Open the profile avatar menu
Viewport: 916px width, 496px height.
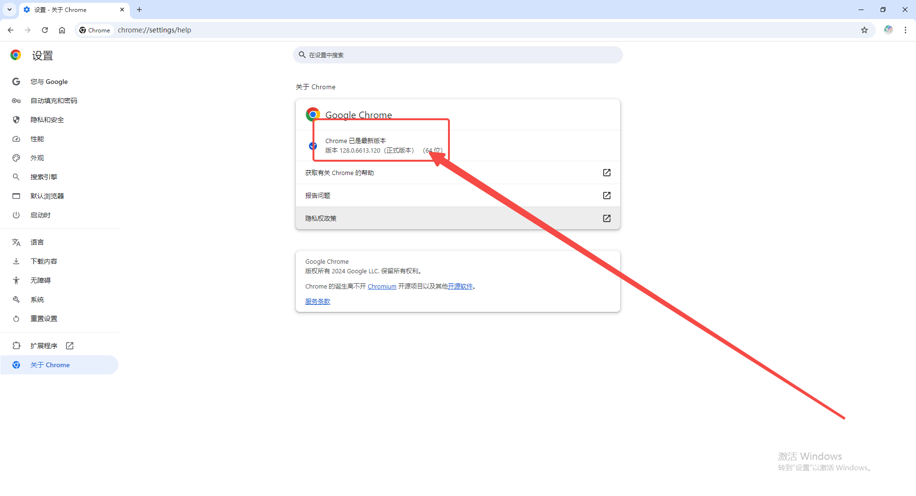(888, 30)
